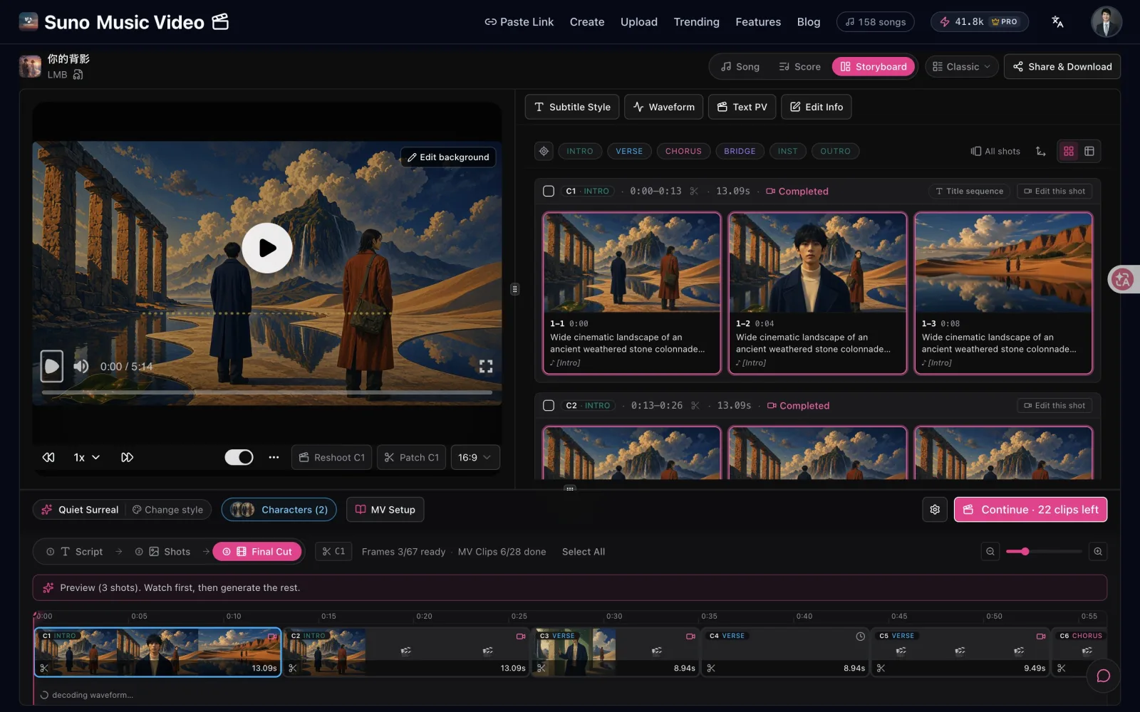The image size is (1140, 712).
Task: Toggle the INTRO section filter
Action: point(580,151)
